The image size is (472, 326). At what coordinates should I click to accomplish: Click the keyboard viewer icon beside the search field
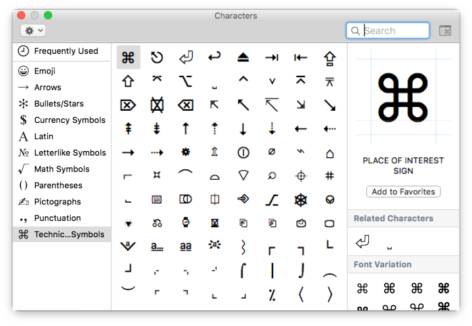pos(446,30)
